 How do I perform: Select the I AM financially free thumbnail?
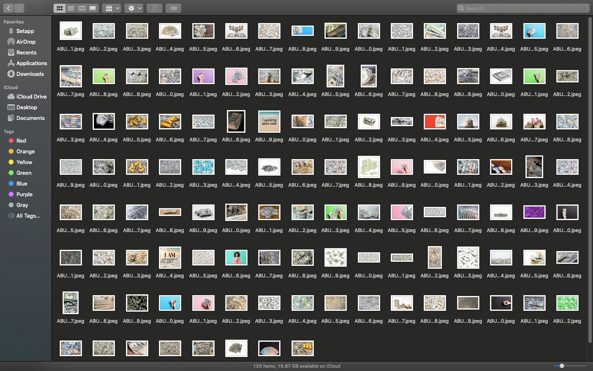170,258
